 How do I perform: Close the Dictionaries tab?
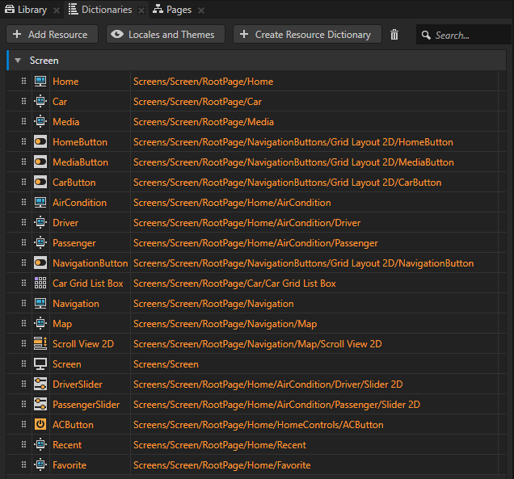pos(140,11)
